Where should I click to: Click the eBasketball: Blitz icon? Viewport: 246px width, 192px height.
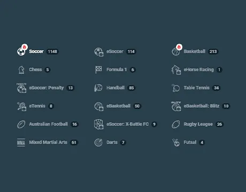[x=176, y=106]
